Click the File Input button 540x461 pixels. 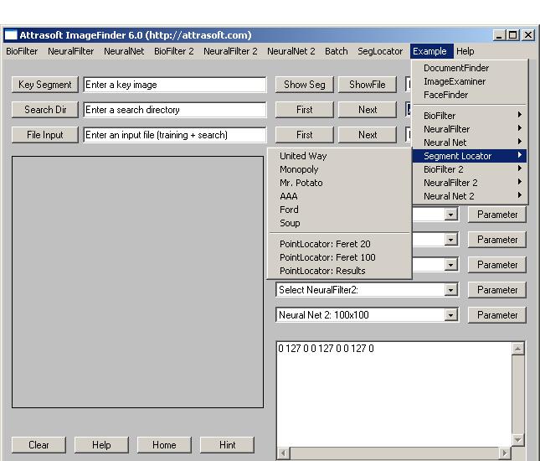coord(45,135)
